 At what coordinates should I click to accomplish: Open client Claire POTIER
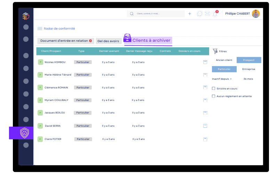click(x=53, y=139)
